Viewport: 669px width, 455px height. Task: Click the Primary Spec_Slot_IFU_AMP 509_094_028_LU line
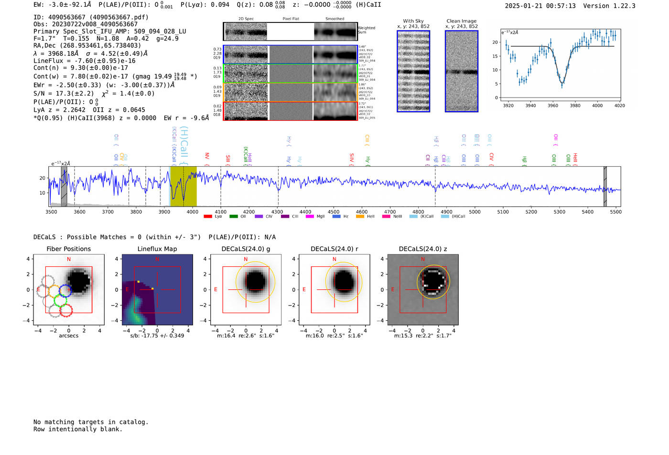tap(110, 32)
